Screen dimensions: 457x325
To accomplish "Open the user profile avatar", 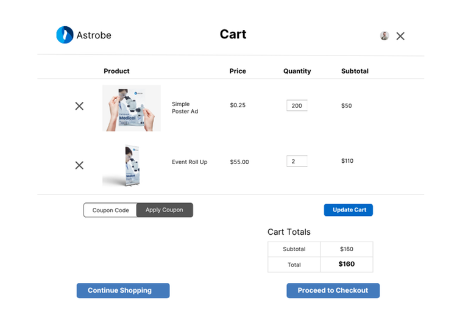I will click(384, 35).
